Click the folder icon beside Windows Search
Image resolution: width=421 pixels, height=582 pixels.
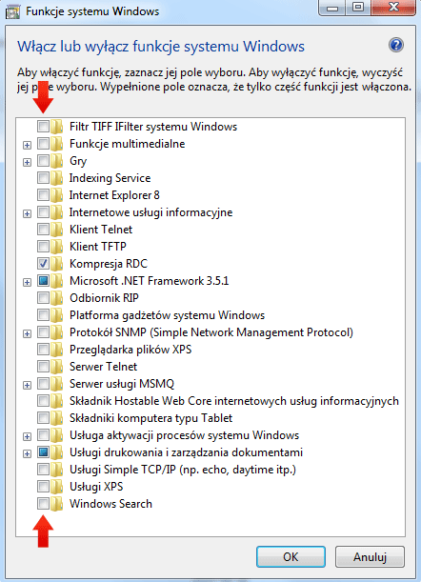tap(57, 504)
